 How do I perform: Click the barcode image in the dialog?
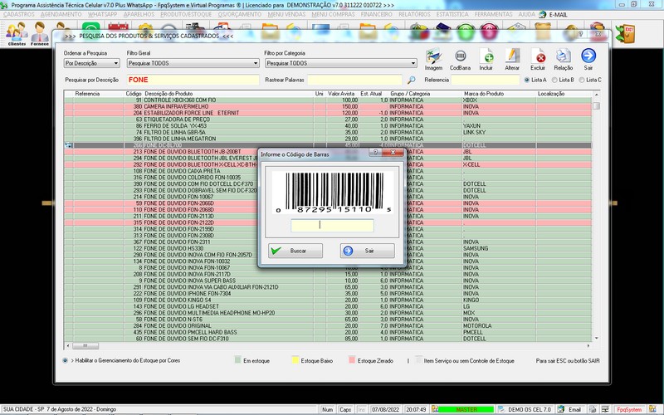tap(333, 192)
